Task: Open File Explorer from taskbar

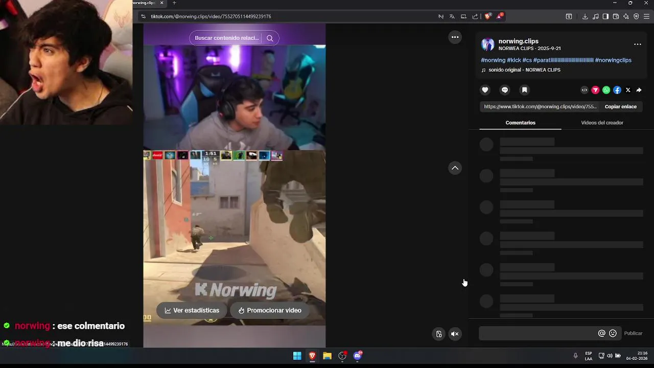Action: coord(327,356)
